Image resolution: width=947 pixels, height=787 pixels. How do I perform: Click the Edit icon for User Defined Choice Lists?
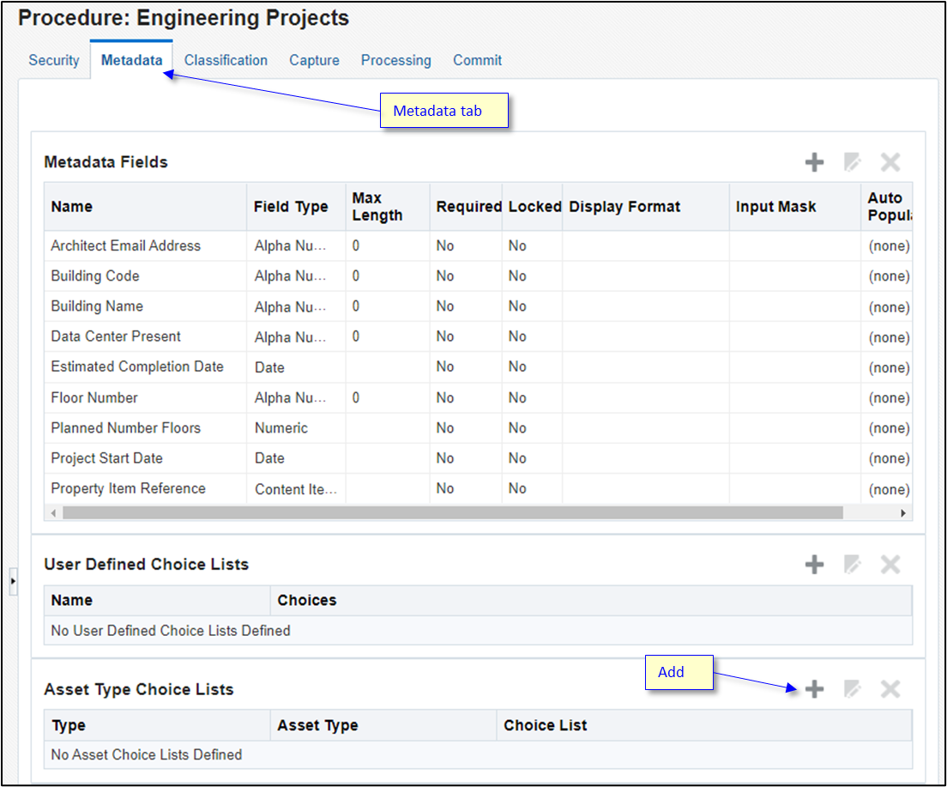pos(852,564)
